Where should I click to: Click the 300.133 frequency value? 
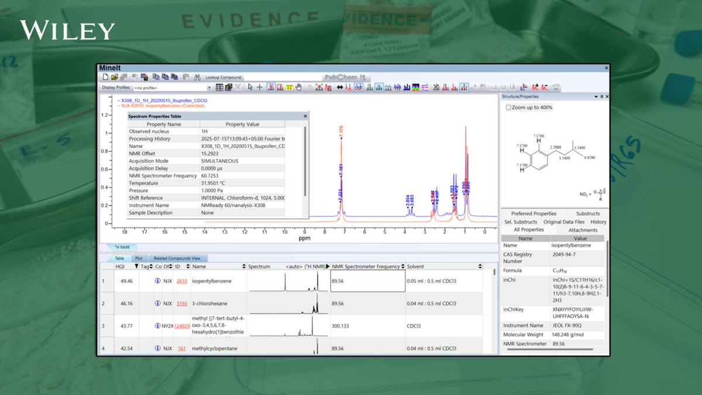[341, 326]
